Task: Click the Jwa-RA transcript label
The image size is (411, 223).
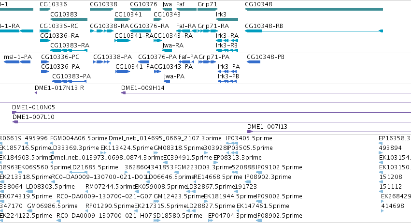Action: [x=173, y=45]
